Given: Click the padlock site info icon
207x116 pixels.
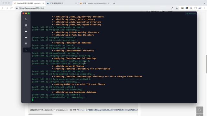Looking at the screenshot, I should click(x=17, y=8).
